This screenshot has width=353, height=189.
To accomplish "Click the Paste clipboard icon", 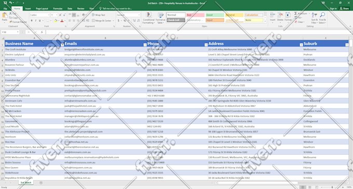I will tap(4, 16).
